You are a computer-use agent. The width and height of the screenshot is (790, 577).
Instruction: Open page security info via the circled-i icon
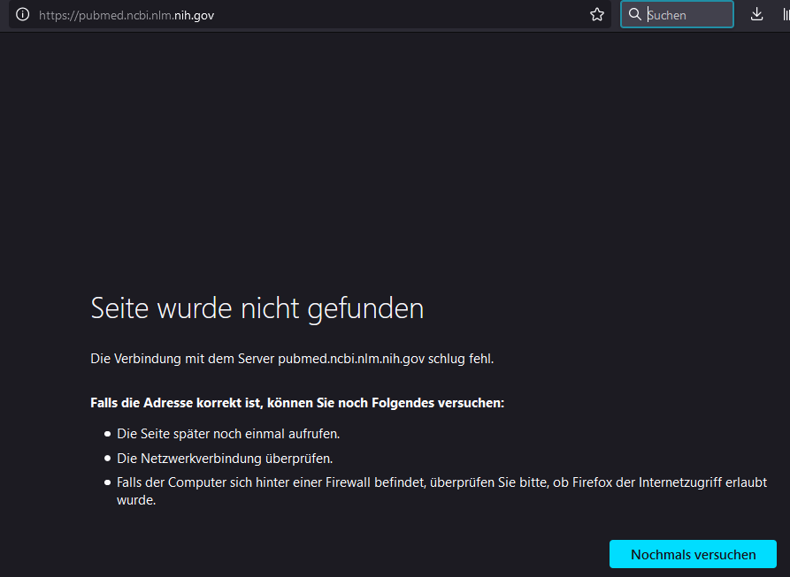tap(22, 14)
